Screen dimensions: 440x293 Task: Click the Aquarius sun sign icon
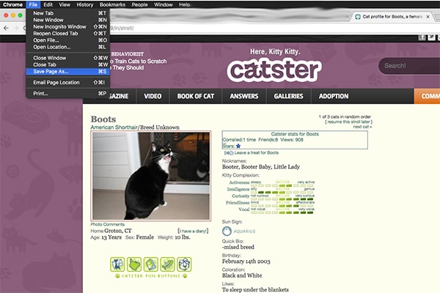tap(227, 231)
